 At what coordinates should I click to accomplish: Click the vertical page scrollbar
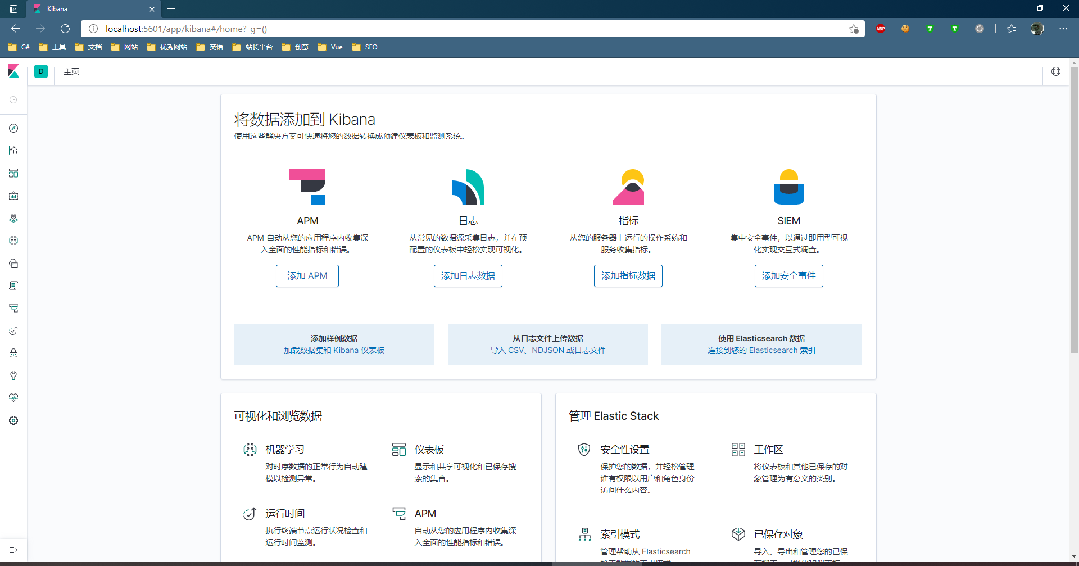coord(1074,225)
